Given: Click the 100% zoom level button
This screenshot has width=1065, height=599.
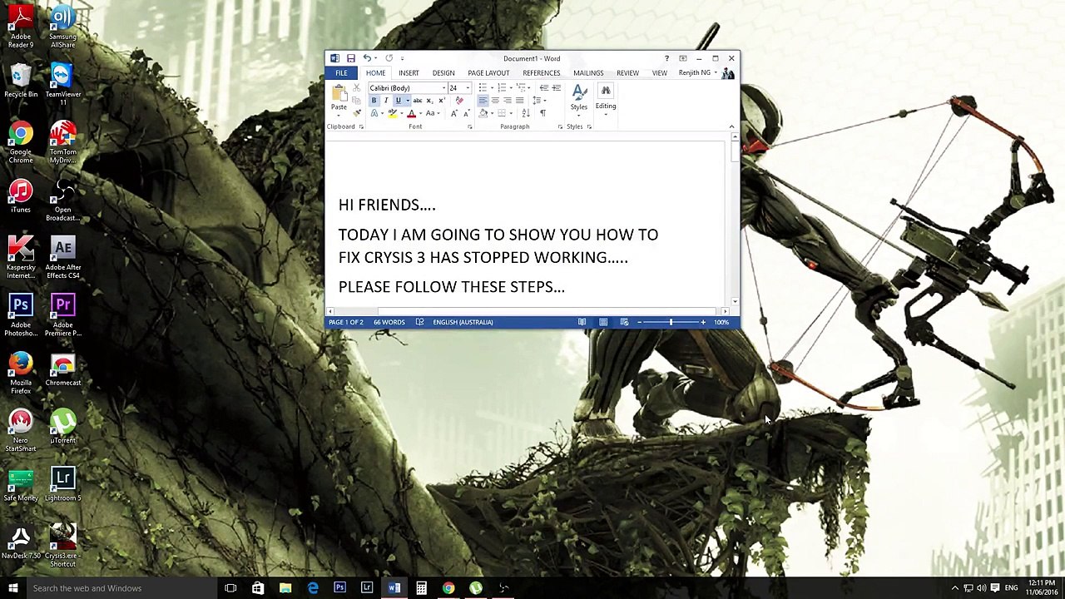Looking at the screenshot, I should (x=721, y=322).
